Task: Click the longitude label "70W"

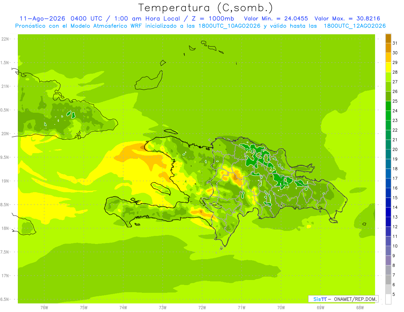Action: pyautogui.click(x=281, y=308)
